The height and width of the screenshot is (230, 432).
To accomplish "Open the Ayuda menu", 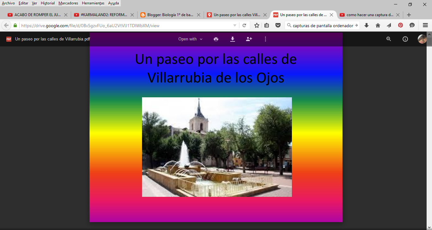I will [x=114, y=3].
